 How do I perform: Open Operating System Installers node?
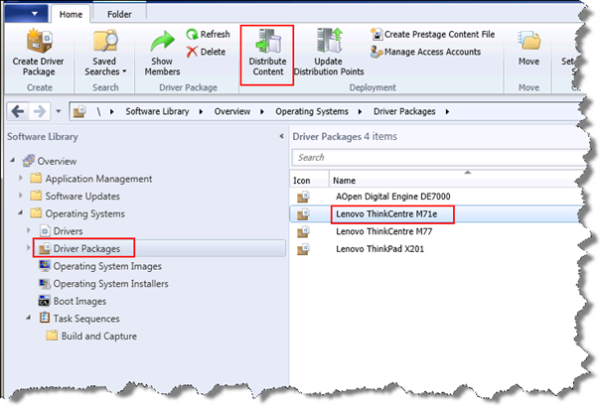coord(111,284)
